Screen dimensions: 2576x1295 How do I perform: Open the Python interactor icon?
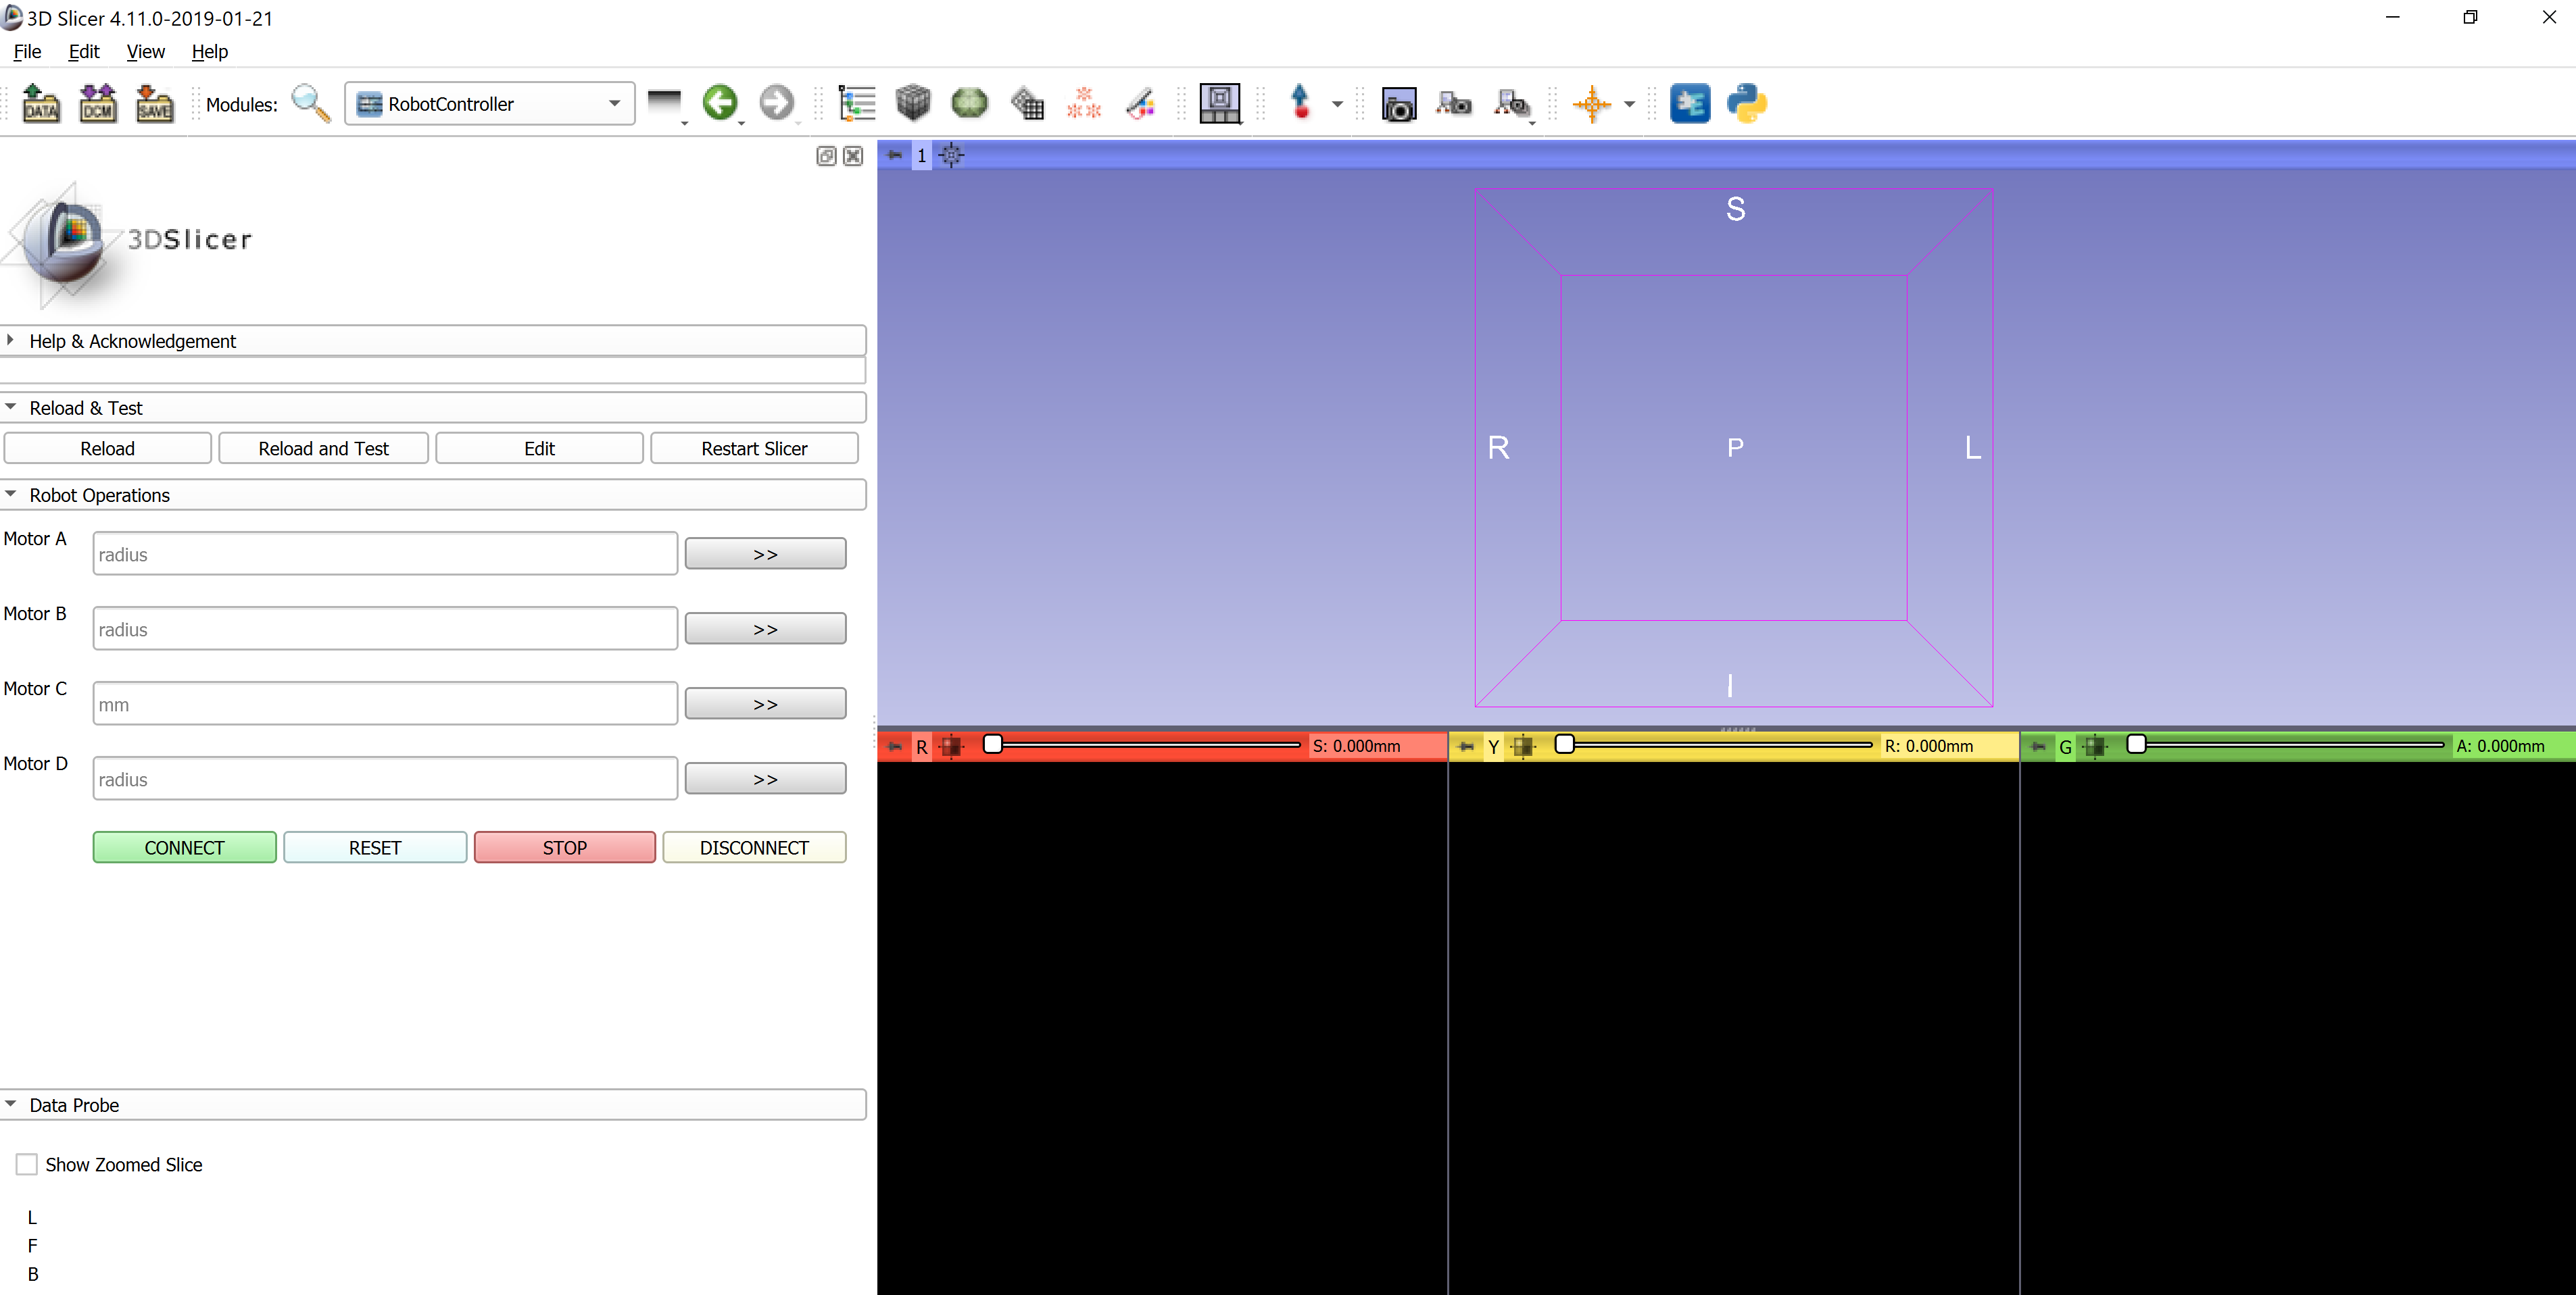(1746, 103)
